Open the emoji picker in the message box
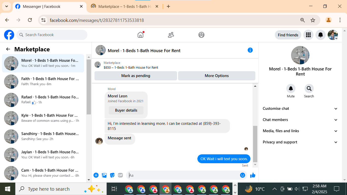 (x=243, y=175)
